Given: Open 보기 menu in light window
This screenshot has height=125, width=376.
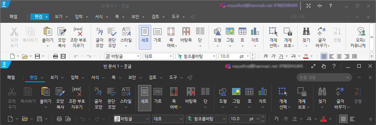Looking at the screenshot, I should [x=61, y=17].
